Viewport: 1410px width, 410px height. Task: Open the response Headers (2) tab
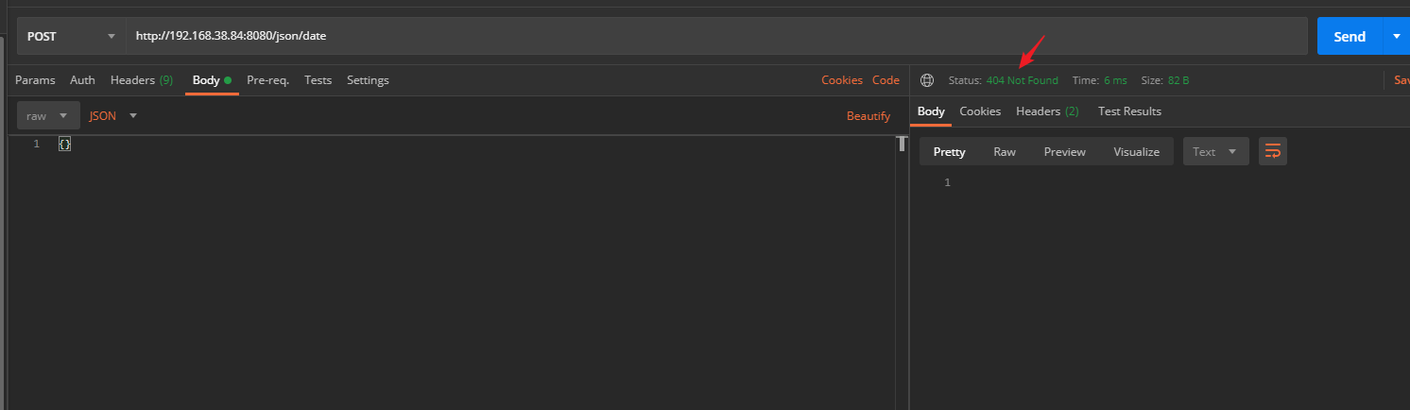[x=1047, y=111]
